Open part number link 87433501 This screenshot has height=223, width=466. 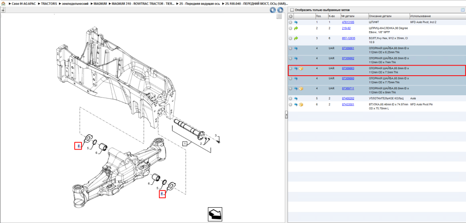[348, 104]
